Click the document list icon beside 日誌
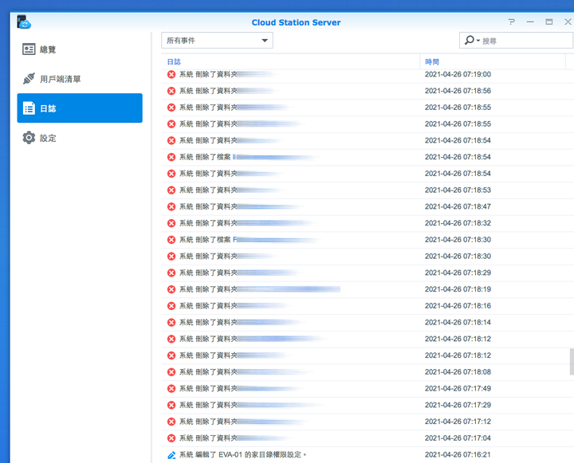 point(29,108)
